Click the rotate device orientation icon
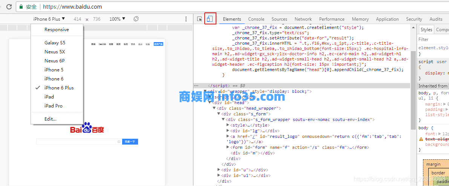 (136, 19)
